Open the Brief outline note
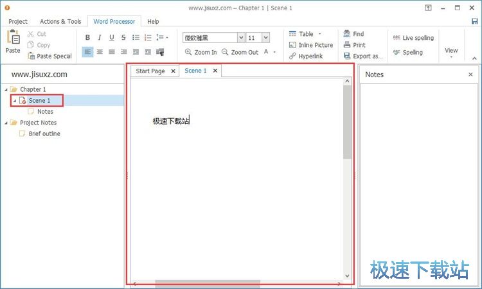This screenshot has height=289, width=482. pos(44,134)
